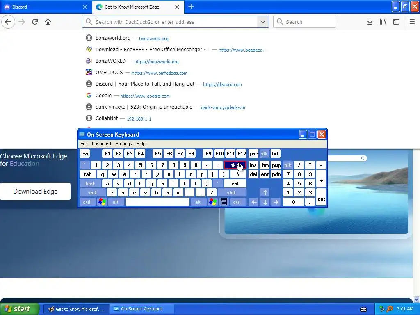Open BonziWORLD suggestion entry

pos(176,61)
